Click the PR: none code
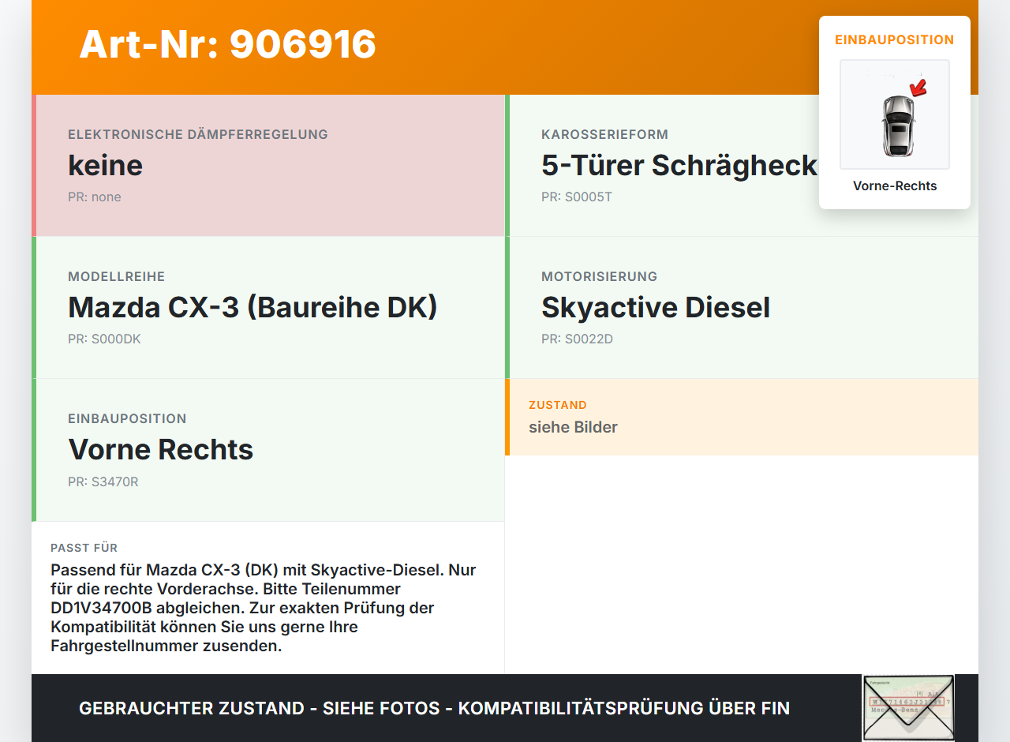Viewport: 1010px width, 742px height. 95,197
